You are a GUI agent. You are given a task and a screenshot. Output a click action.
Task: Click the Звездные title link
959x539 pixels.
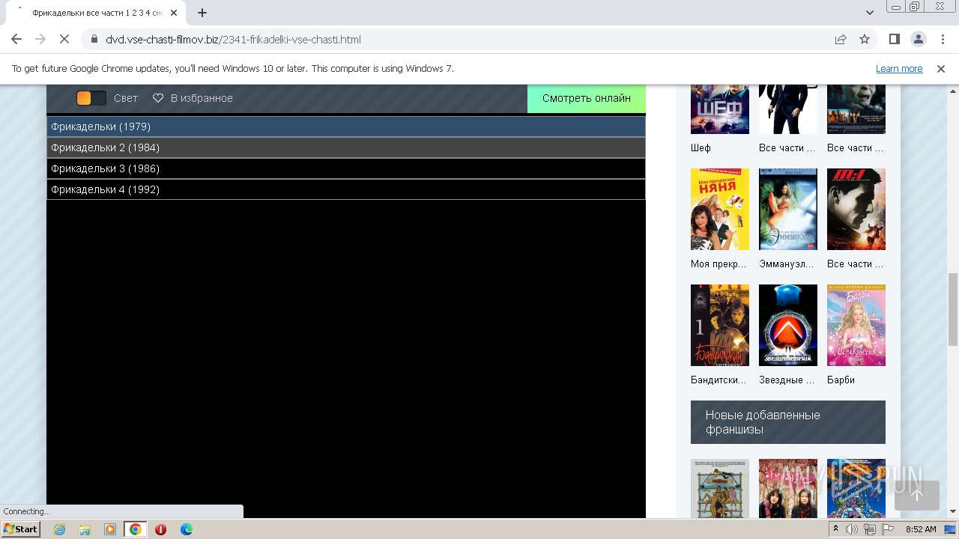coord(787,380)
